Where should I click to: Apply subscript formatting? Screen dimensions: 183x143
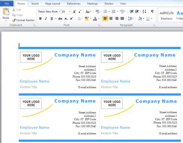pyautogui.click(x=66, y=19)
